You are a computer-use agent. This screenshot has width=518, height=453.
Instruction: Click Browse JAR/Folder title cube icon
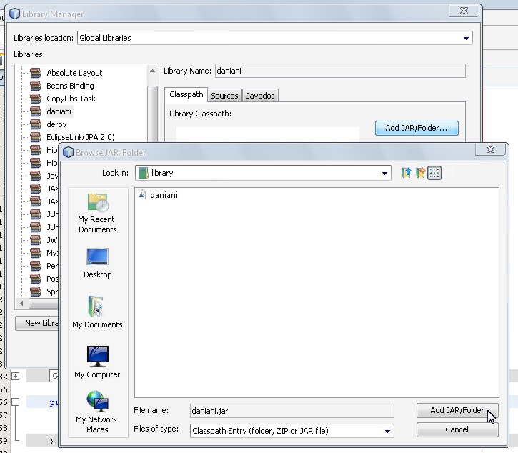[x=68, y=152]
